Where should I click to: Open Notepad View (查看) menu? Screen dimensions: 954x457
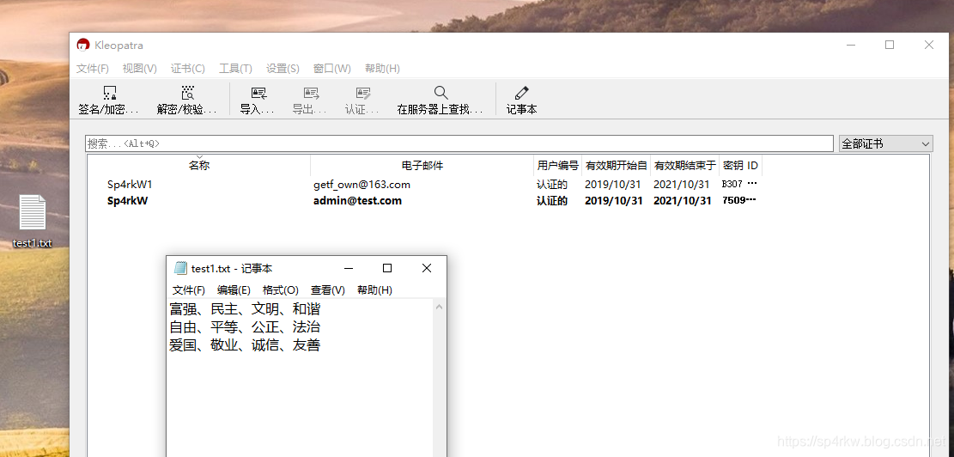tap(327, 290)
